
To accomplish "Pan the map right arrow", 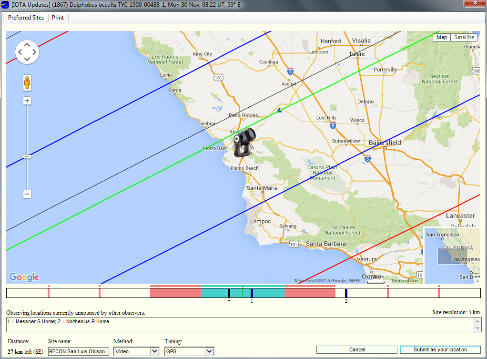I will coord(34,52).
